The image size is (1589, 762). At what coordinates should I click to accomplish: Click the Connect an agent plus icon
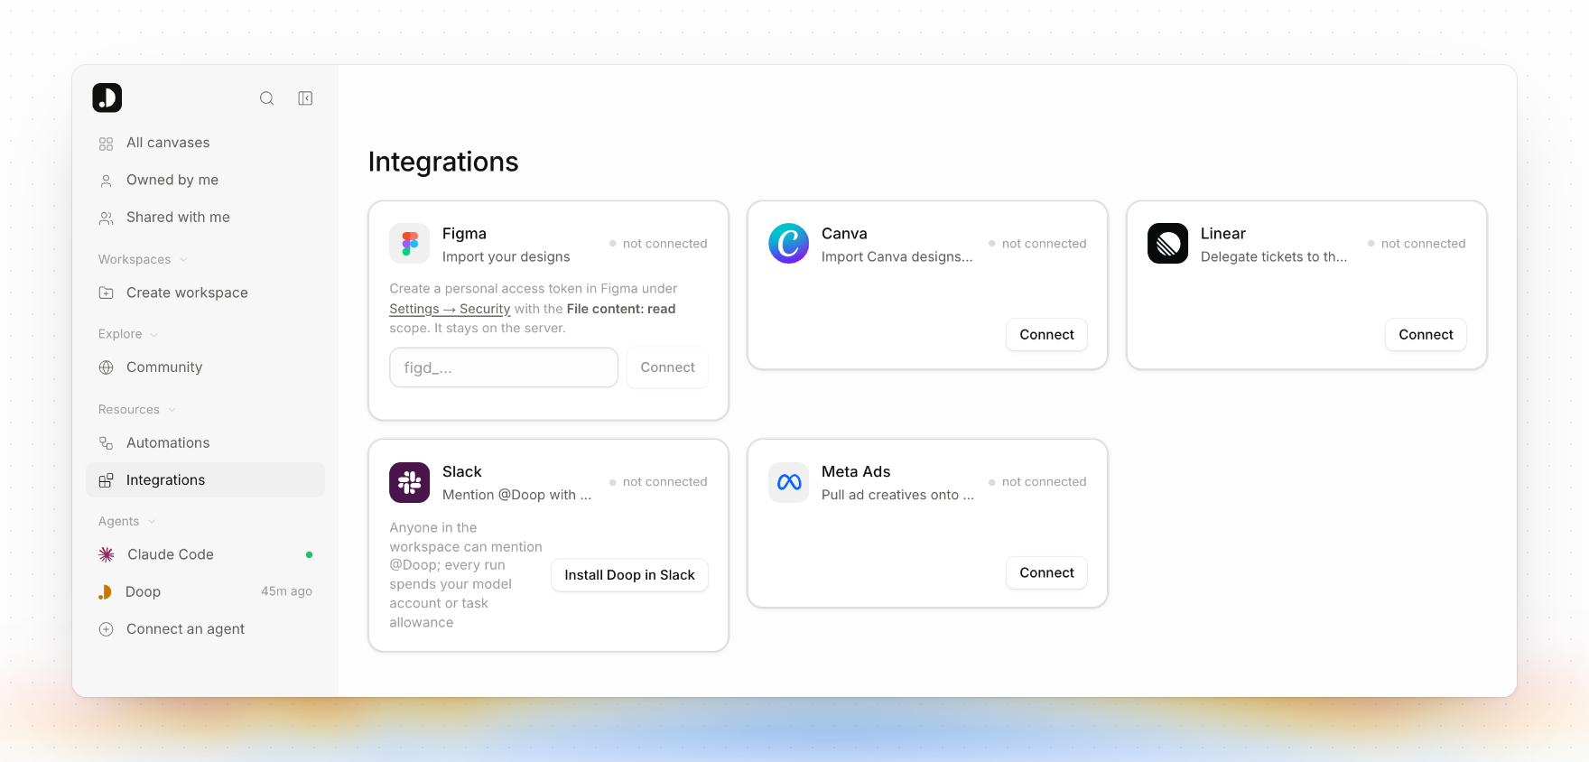(107, 629)
